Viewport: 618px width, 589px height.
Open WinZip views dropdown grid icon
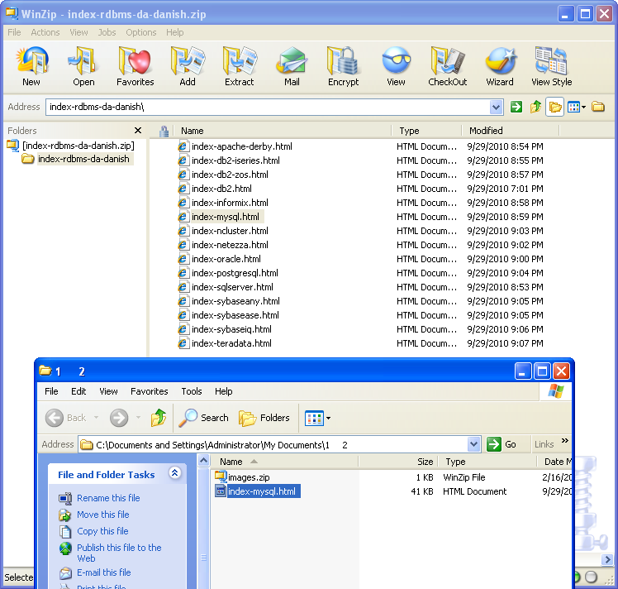[x=577, y=107]
